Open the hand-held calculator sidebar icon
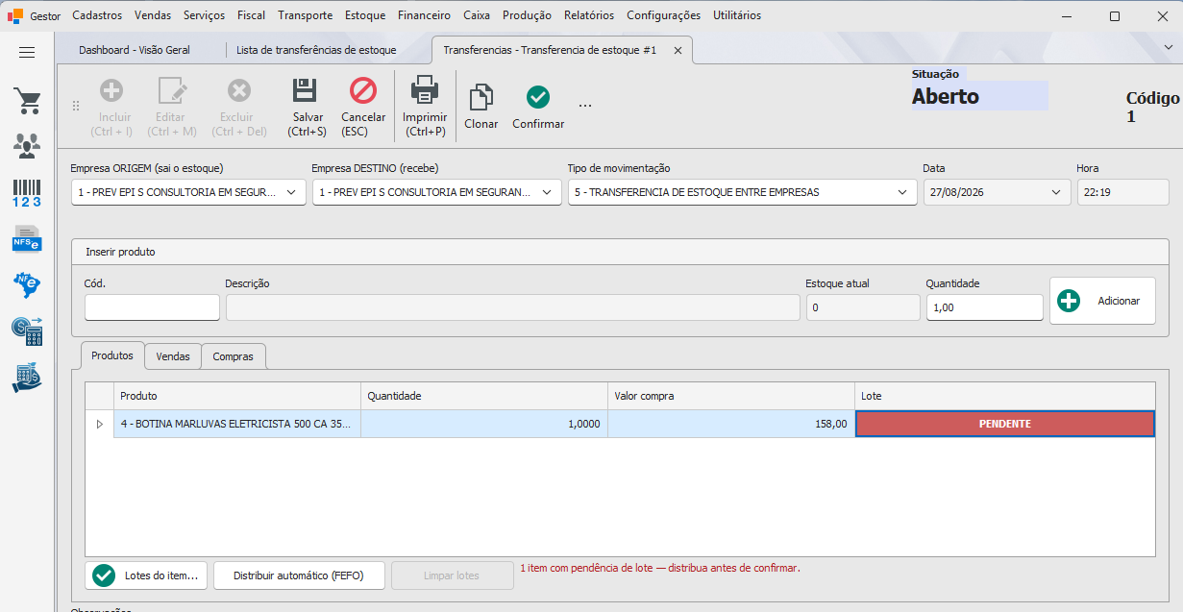 27,377
